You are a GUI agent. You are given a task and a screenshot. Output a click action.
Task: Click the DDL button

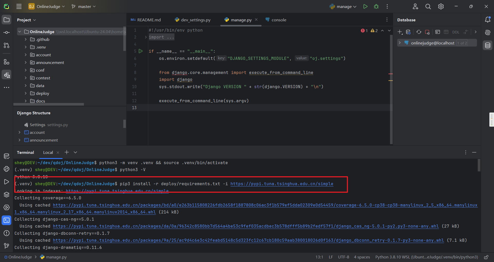pos(456,32)
